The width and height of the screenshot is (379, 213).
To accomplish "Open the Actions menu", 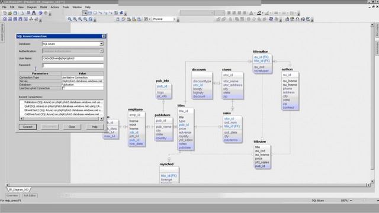I will click(55, 7).
